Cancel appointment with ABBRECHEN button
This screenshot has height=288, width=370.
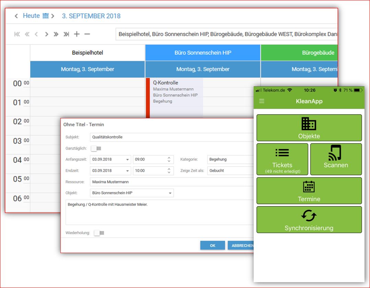tap(241, 245)
